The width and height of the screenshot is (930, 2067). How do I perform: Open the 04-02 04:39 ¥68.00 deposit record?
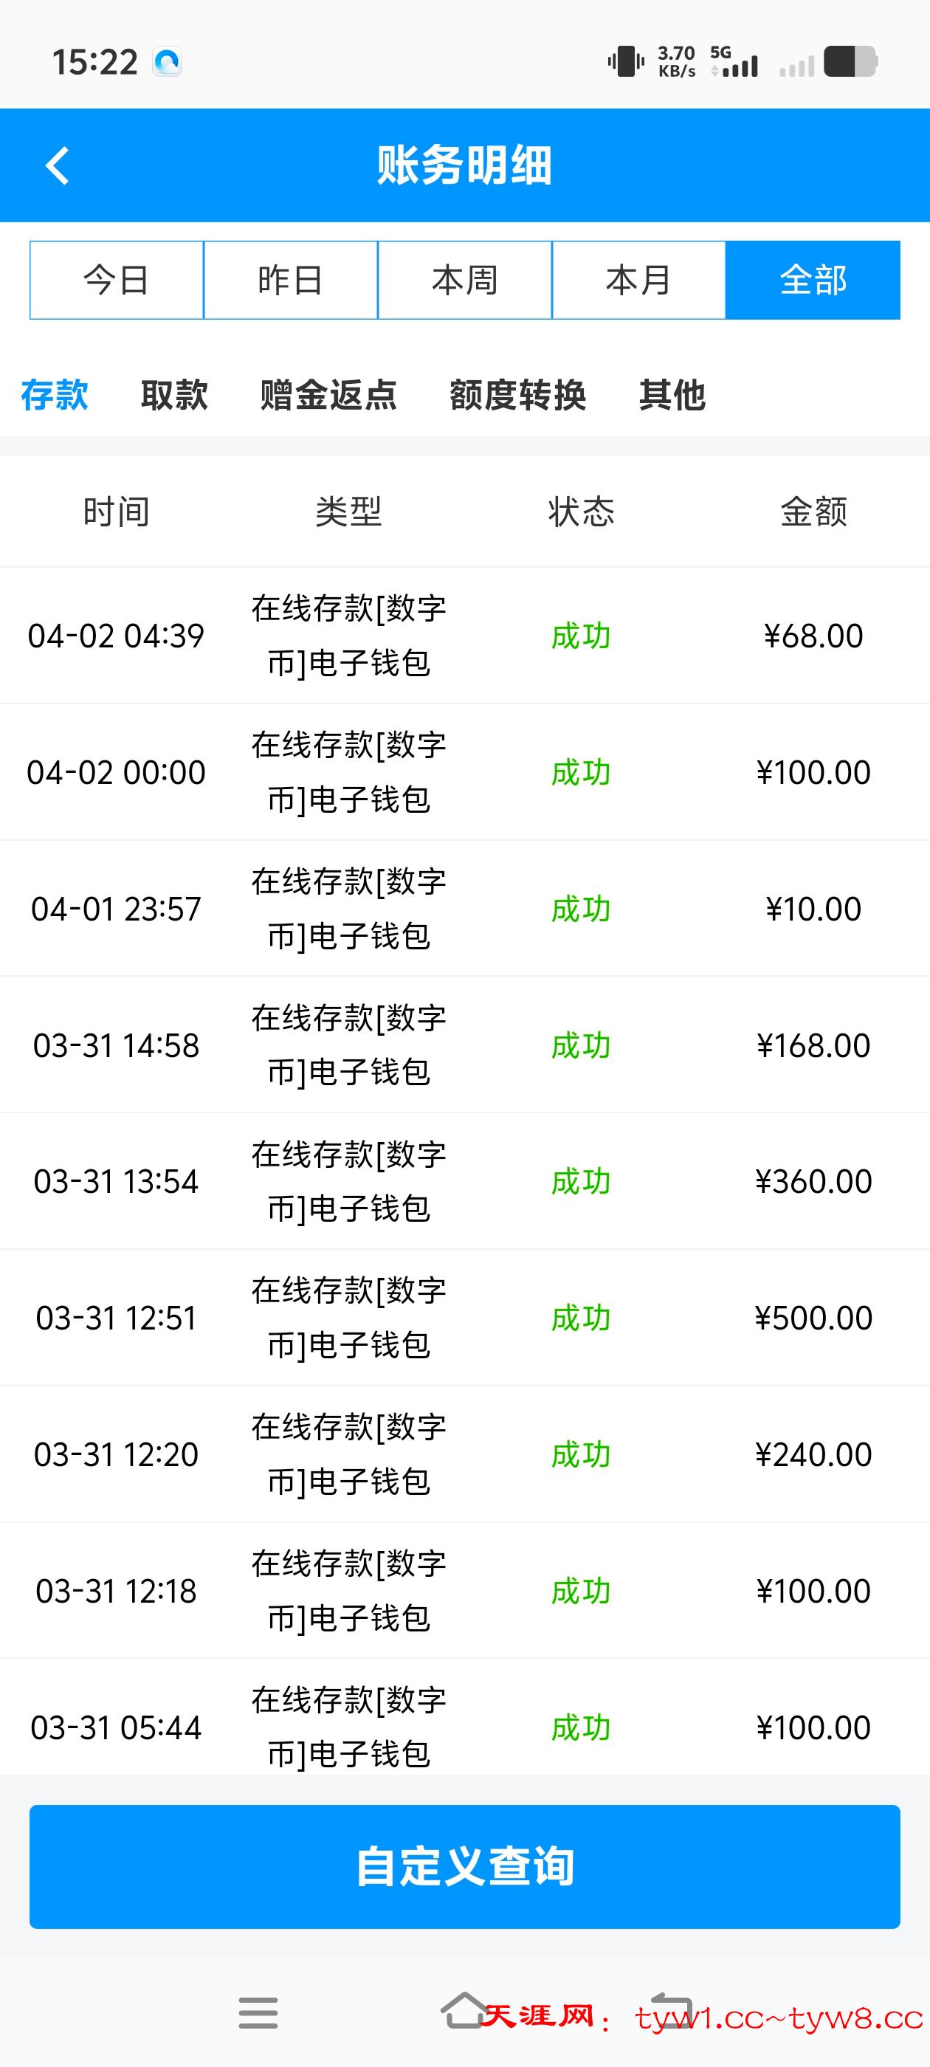pos(464,636)
